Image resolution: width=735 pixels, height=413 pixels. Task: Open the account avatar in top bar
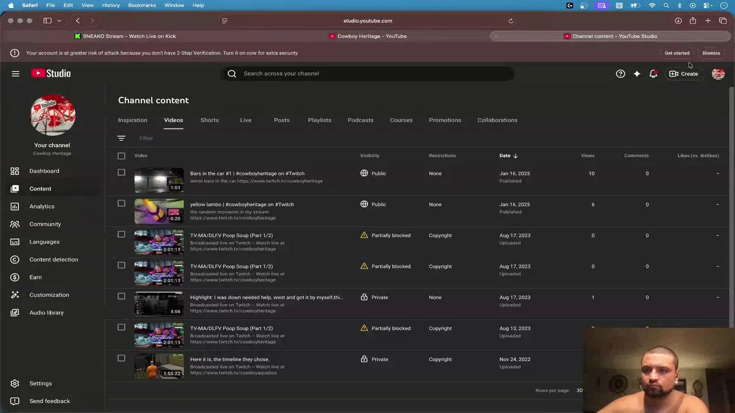[x=718, y=73]
